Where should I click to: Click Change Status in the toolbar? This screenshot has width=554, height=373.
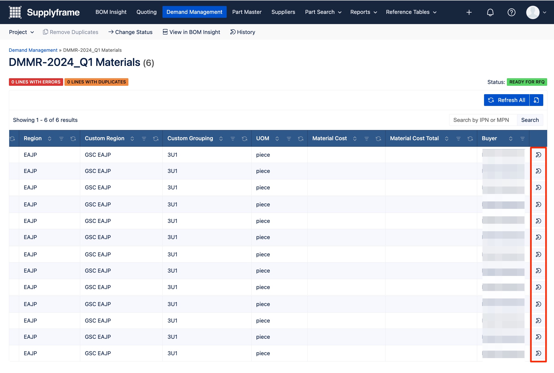[x=130, y=32]
